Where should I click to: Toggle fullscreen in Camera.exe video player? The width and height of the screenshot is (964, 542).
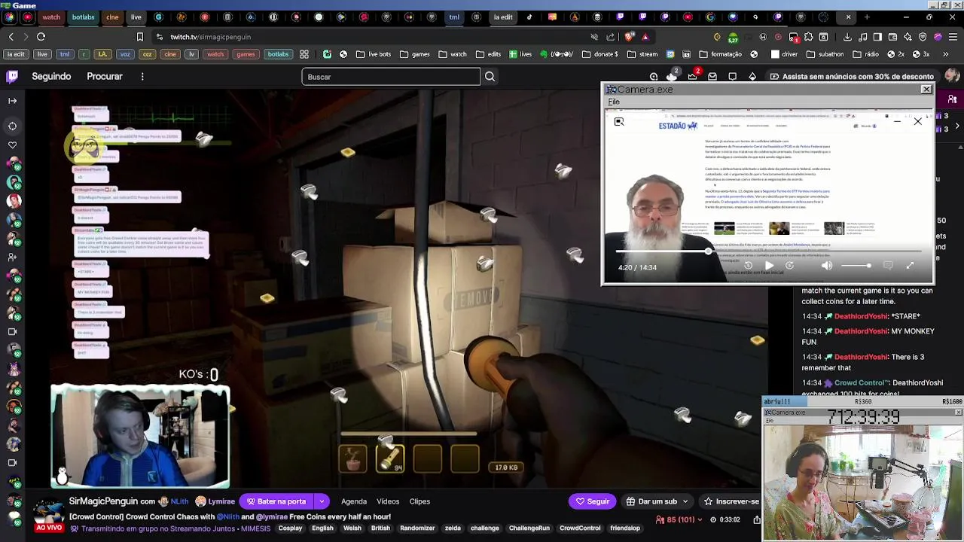pyautogui.click(x=910, y=266)
